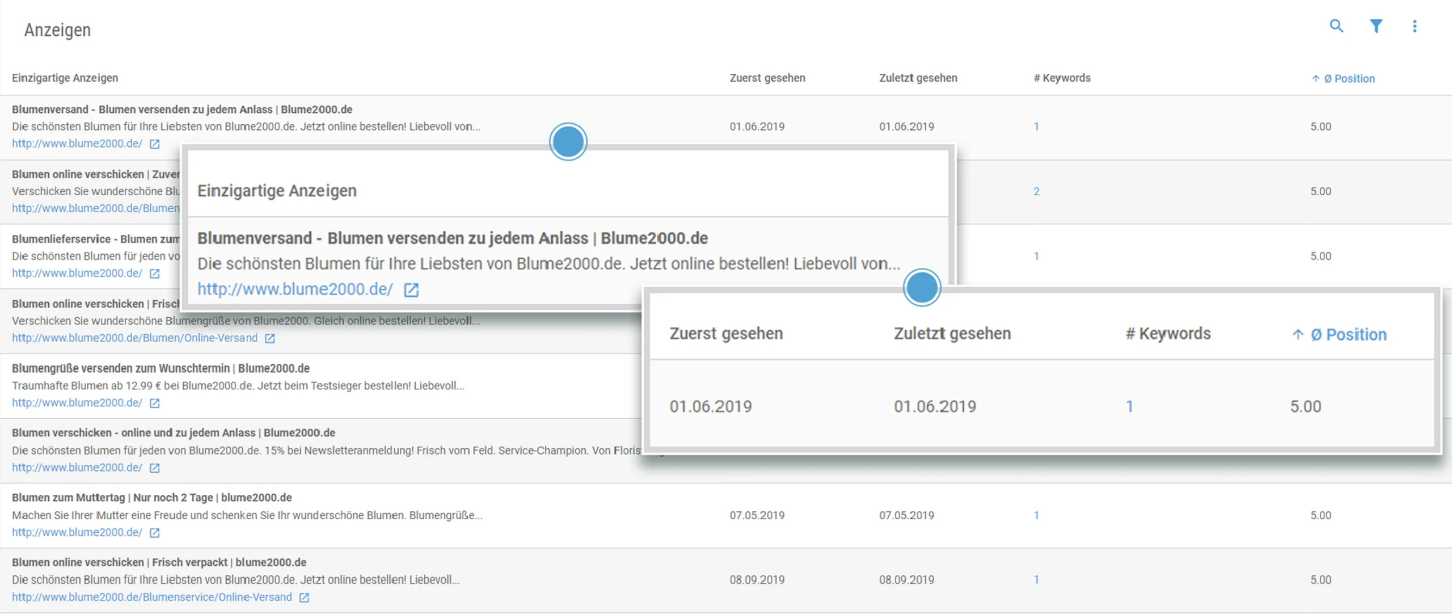This screenshot has width=1452, height=614.
Task: Open the search icon in Anzeigen header
Action: pyautogui.click(x=1336, y=26)
